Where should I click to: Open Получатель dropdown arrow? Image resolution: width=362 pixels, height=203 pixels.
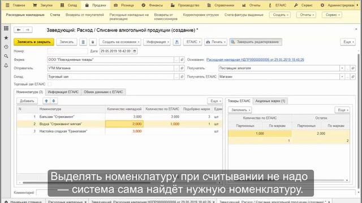[x=342, y=68]
